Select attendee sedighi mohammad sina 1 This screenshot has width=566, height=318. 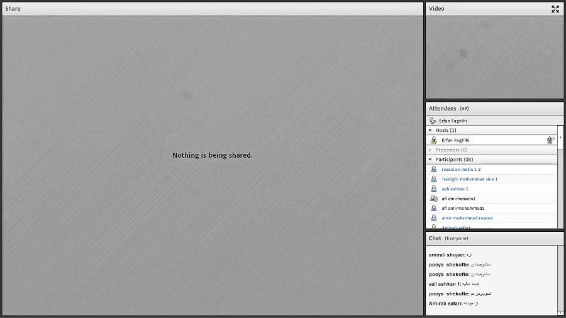tap(492, 179)
